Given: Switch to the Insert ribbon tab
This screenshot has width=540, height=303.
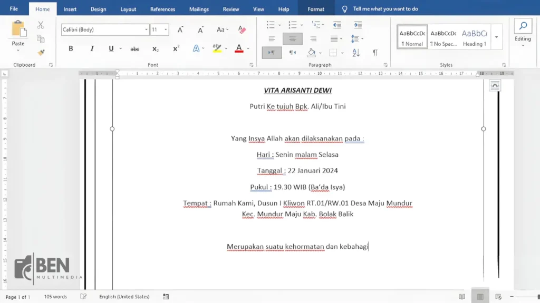Looking at the screenshot, I should click(70, 8).
